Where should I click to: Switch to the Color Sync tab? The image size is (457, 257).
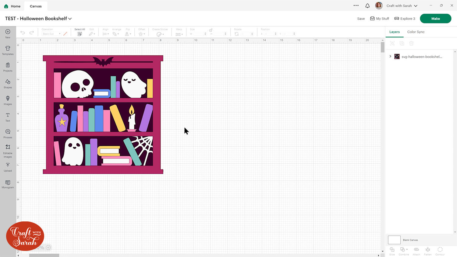click(416, 32)
